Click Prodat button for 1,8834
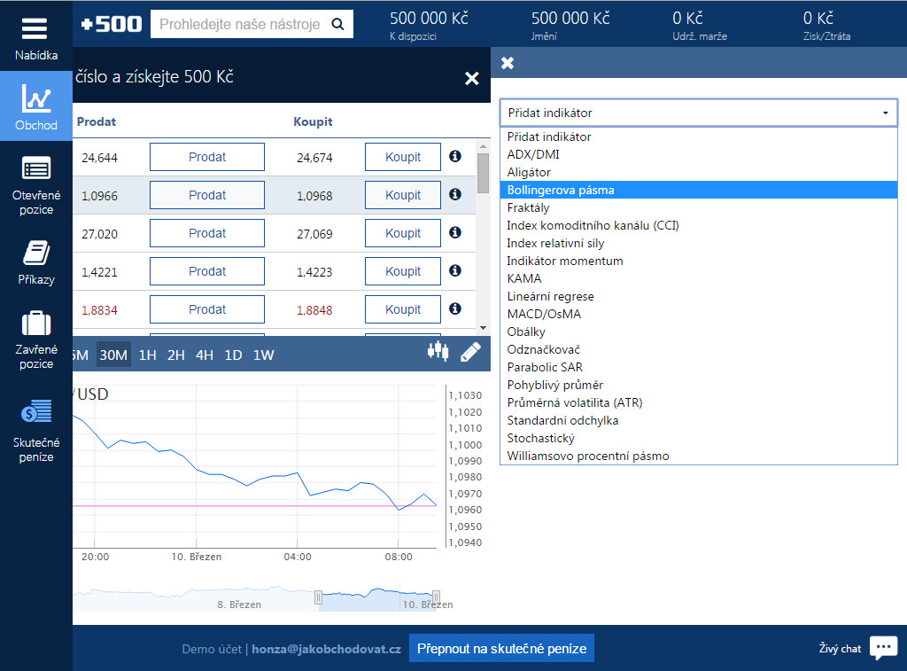This screenshot has width=907, height=671. coord(207,309)
